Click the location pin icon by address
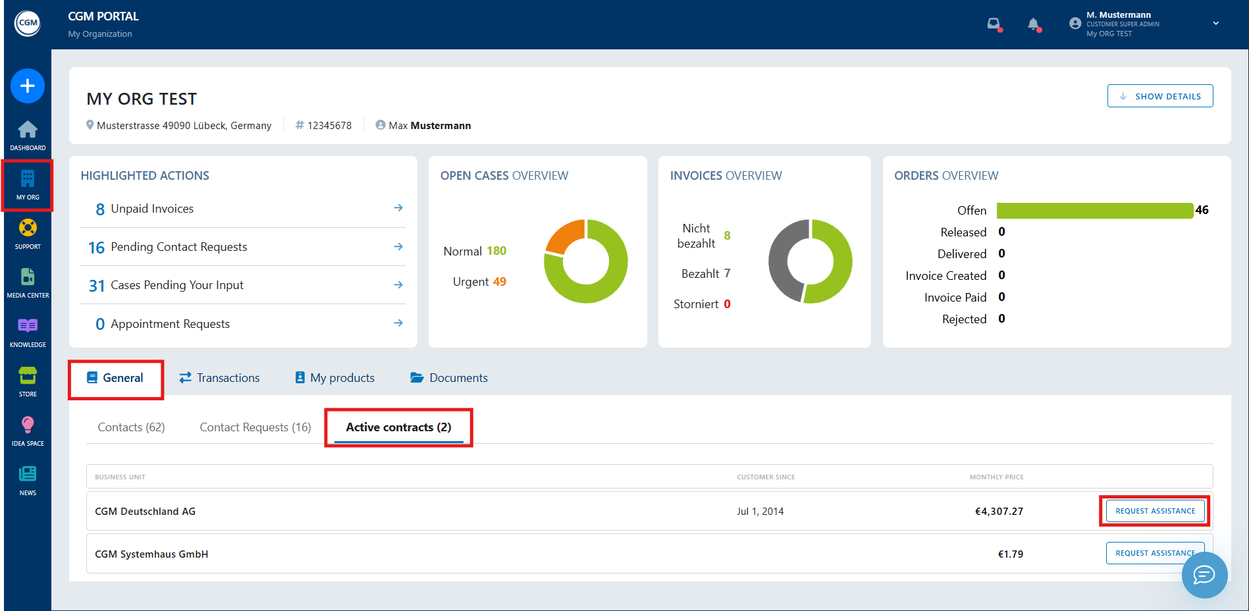This screenshot has width=1249, height=611. pyautogui.click(x=90, y=125)
